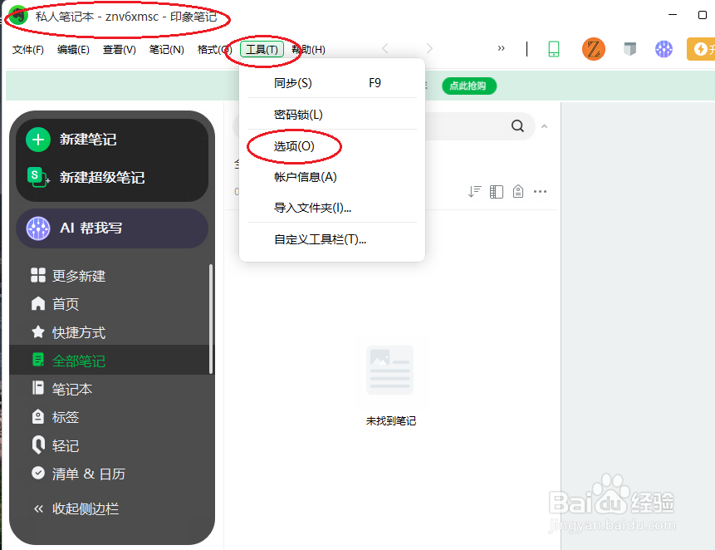Expand the toolbar overflow chevron
Image resolution: width=715 pixels, height=550 pixels.
click(502, 49)
